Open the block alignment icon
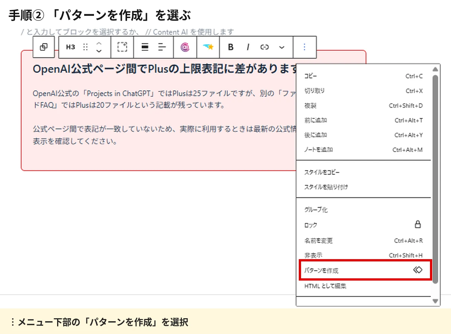The height and width of the screenshot is (334, 451). (145, 47)
